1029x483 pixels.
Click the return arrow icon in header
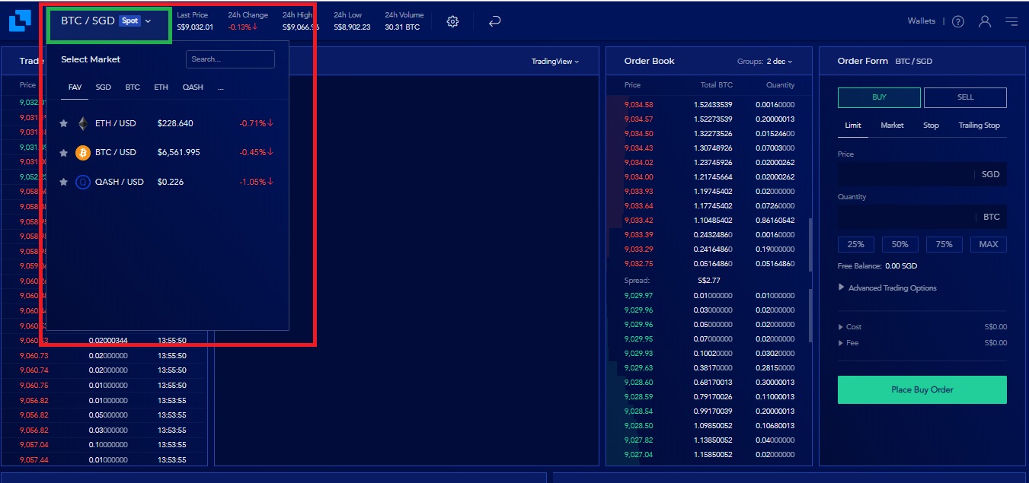(494, 21)
